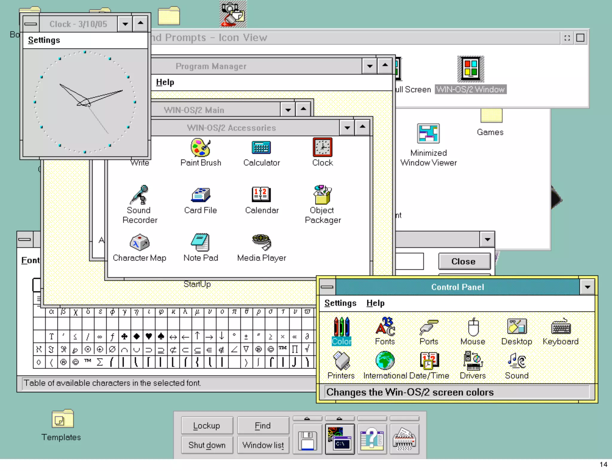This screenshot has height=471, width=612.
Task: Click the Shut down button
Action: pos(207,445)
